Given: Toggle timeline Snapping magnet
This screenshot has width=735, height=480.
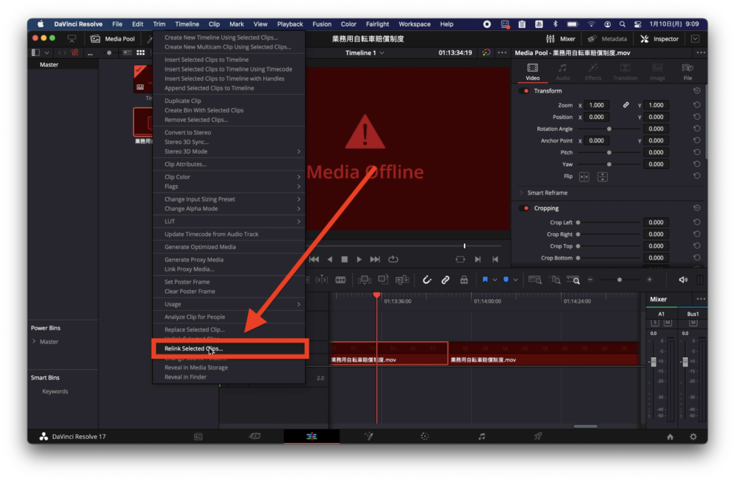Looking at the screenshot, I should [x=426, y=280].
